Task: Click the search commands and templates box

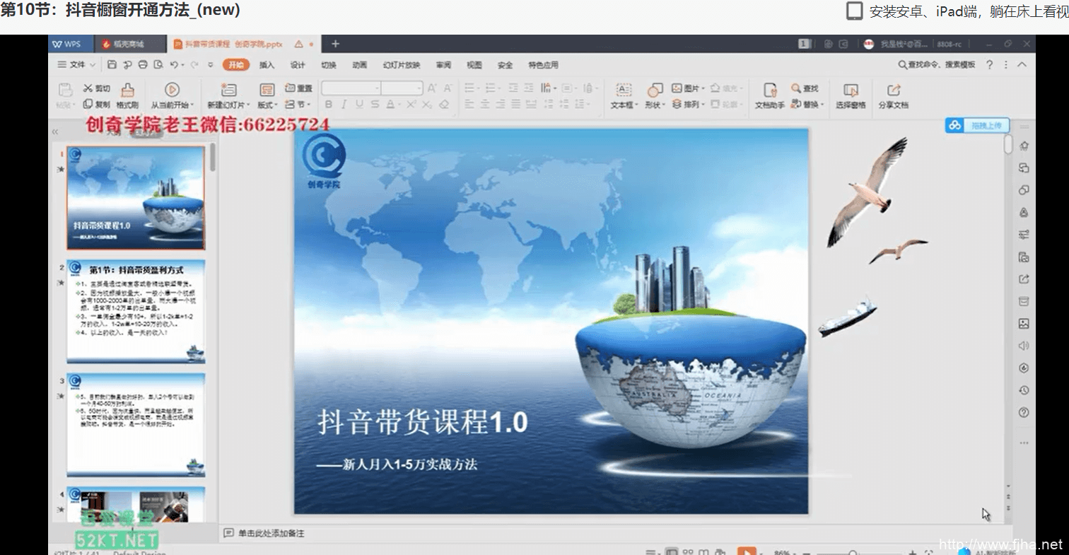Action: point(937,64)
